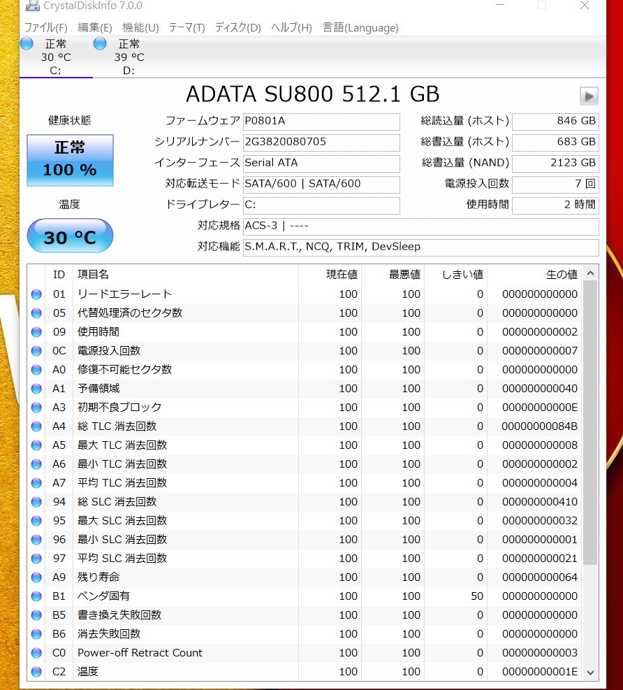Click the status icon for 代替処理済のセクタ数

click(36, 313)
